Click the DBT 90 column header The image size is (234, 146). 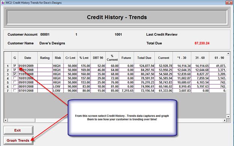[98, 58]
